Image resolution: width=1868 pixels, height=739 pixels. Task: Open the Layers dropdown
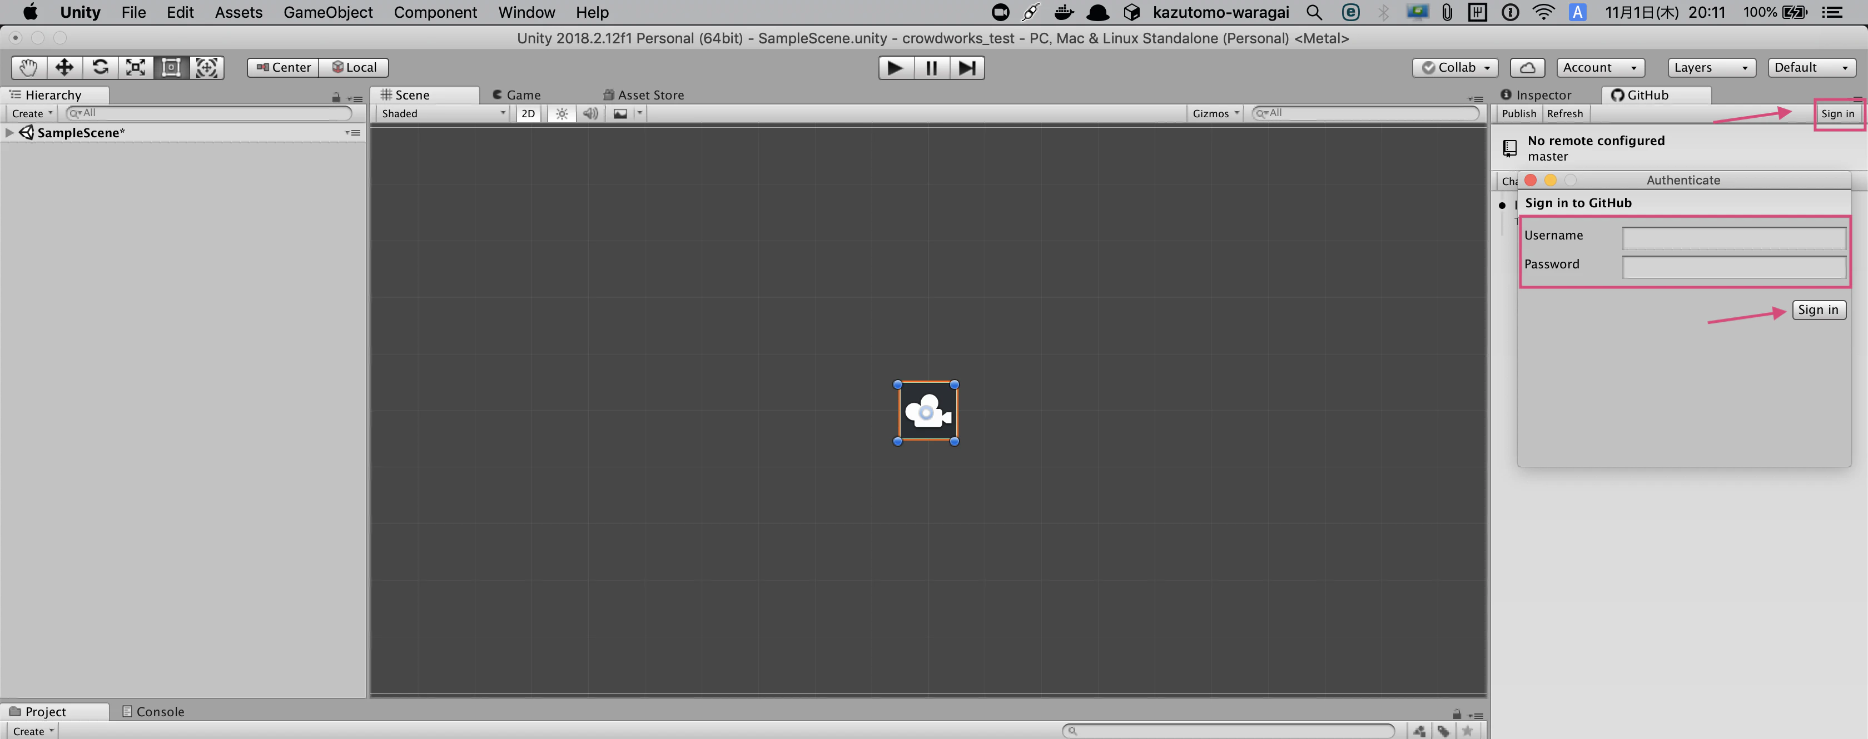[1711, 67]
